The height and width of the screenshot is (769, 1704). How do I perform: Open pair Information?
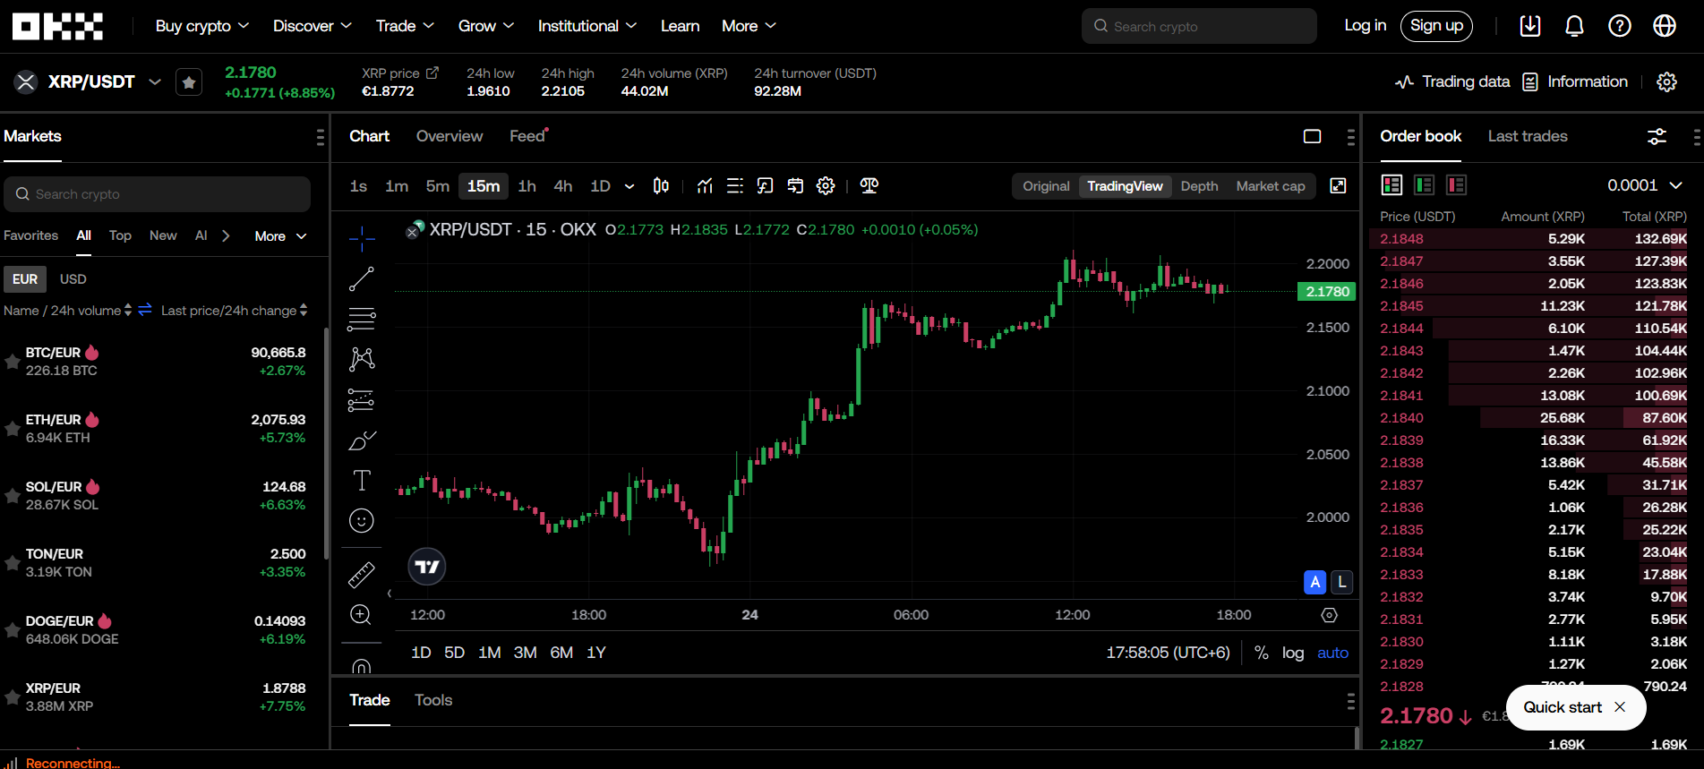pyautogui.click(x=1575, y=81)
